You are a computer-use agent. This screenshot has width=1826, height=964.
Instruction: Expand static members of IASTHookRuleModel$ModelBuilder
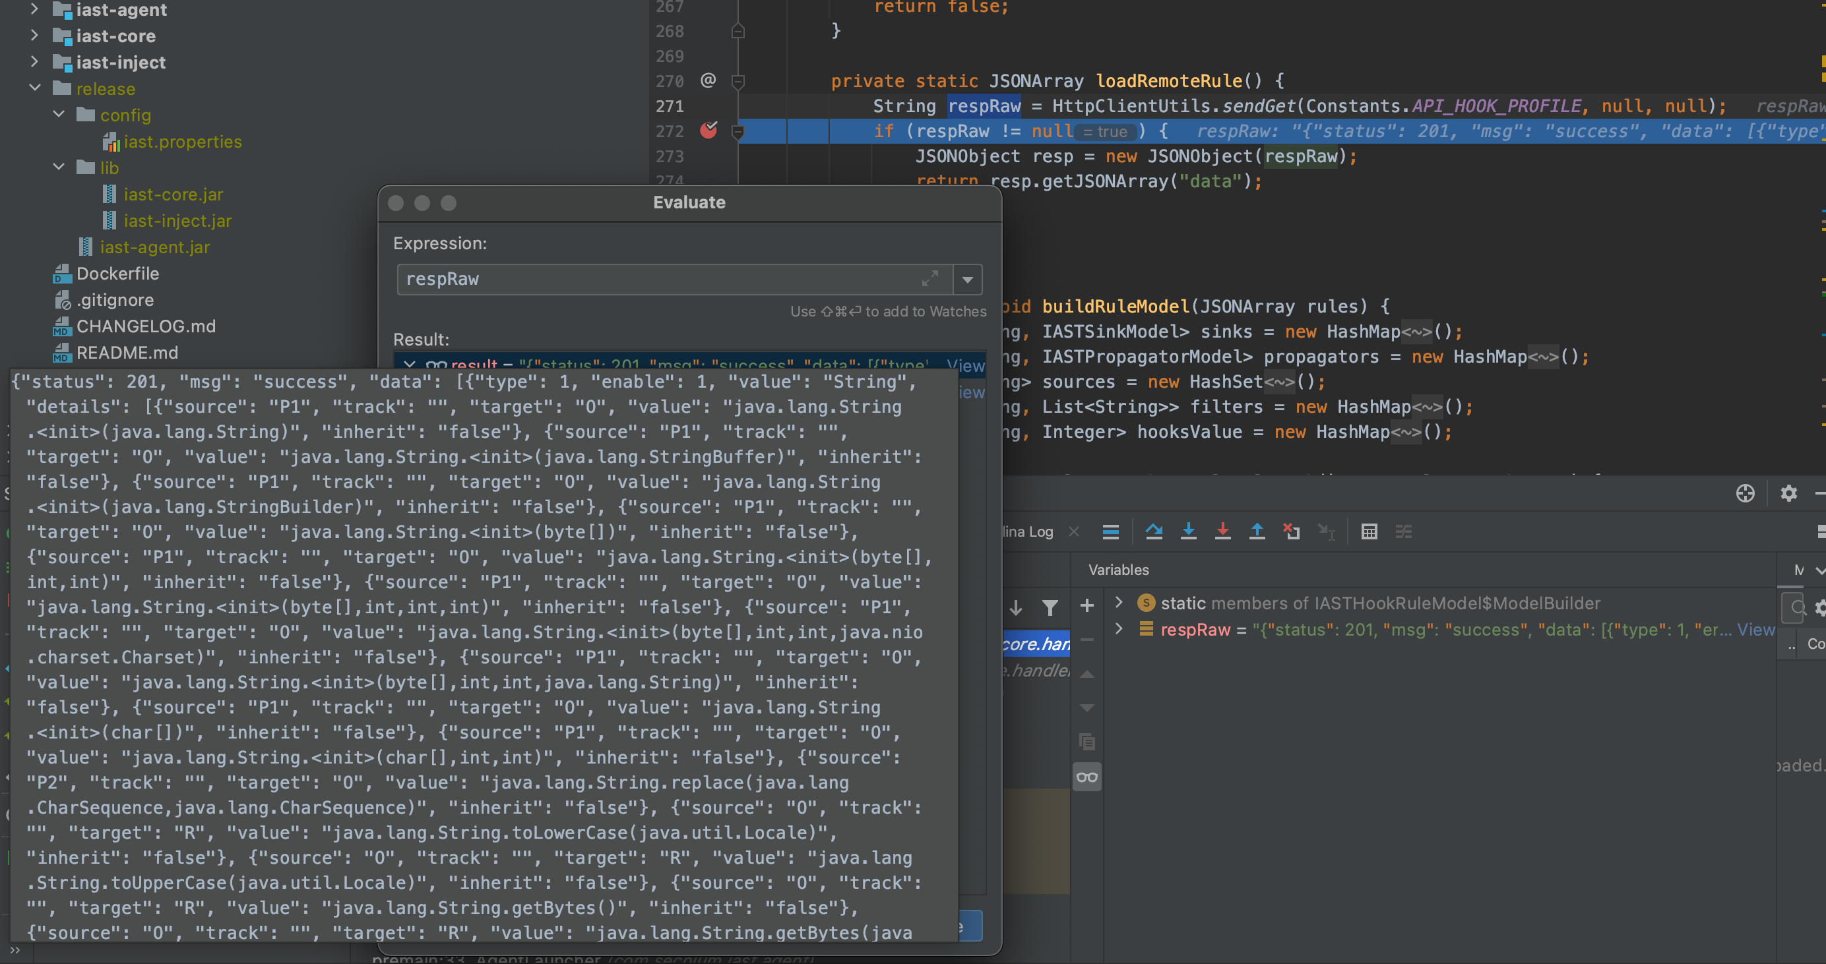coord(1119,603)
